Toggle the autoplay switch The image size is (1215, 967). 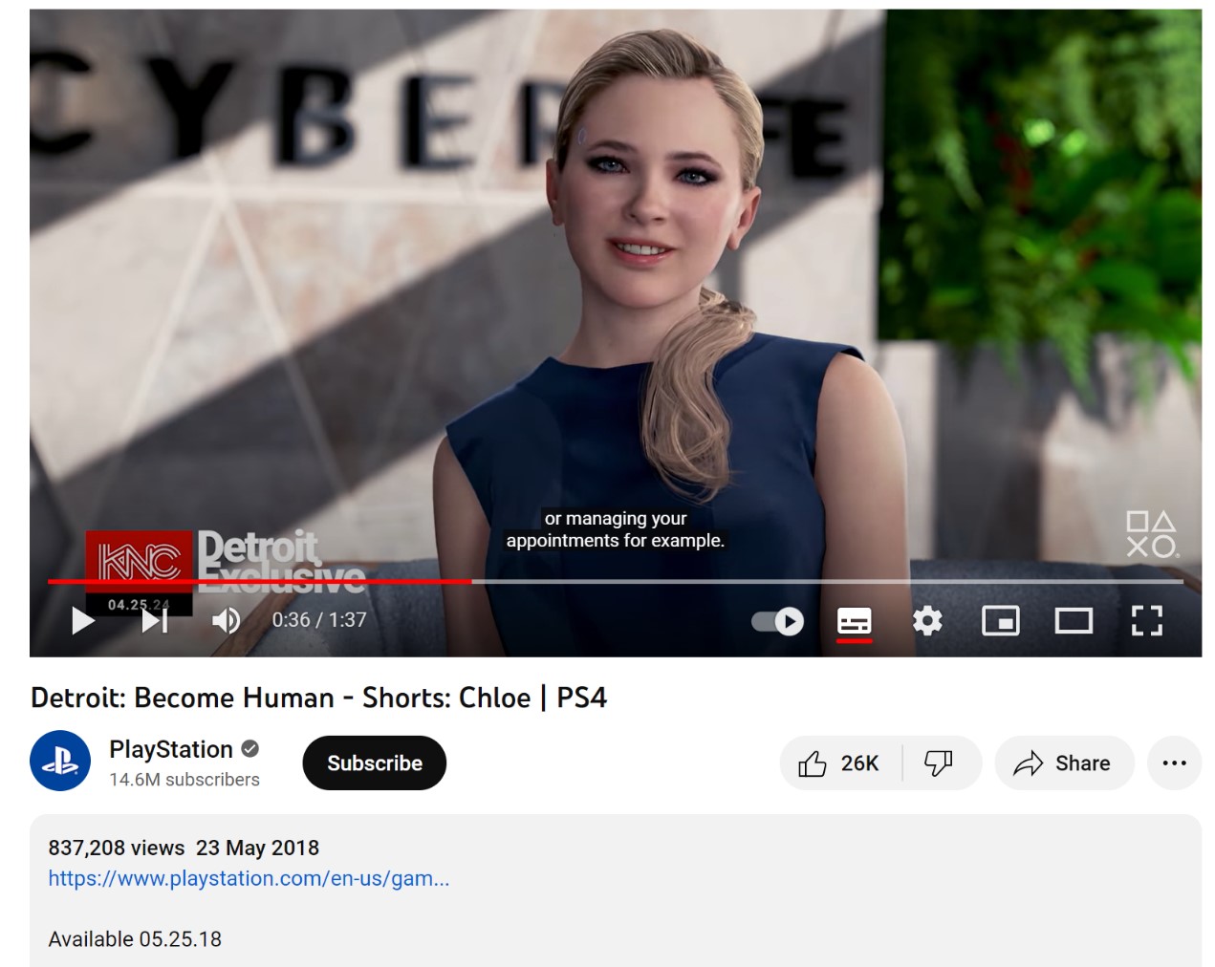tap(777, 621)
